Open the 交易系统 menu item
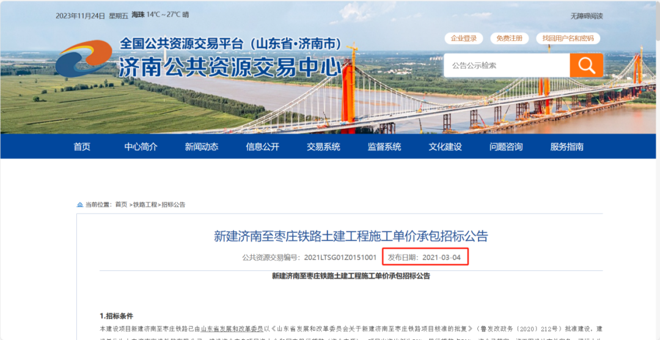Screen dimensions: 660x340 [323, 146]
